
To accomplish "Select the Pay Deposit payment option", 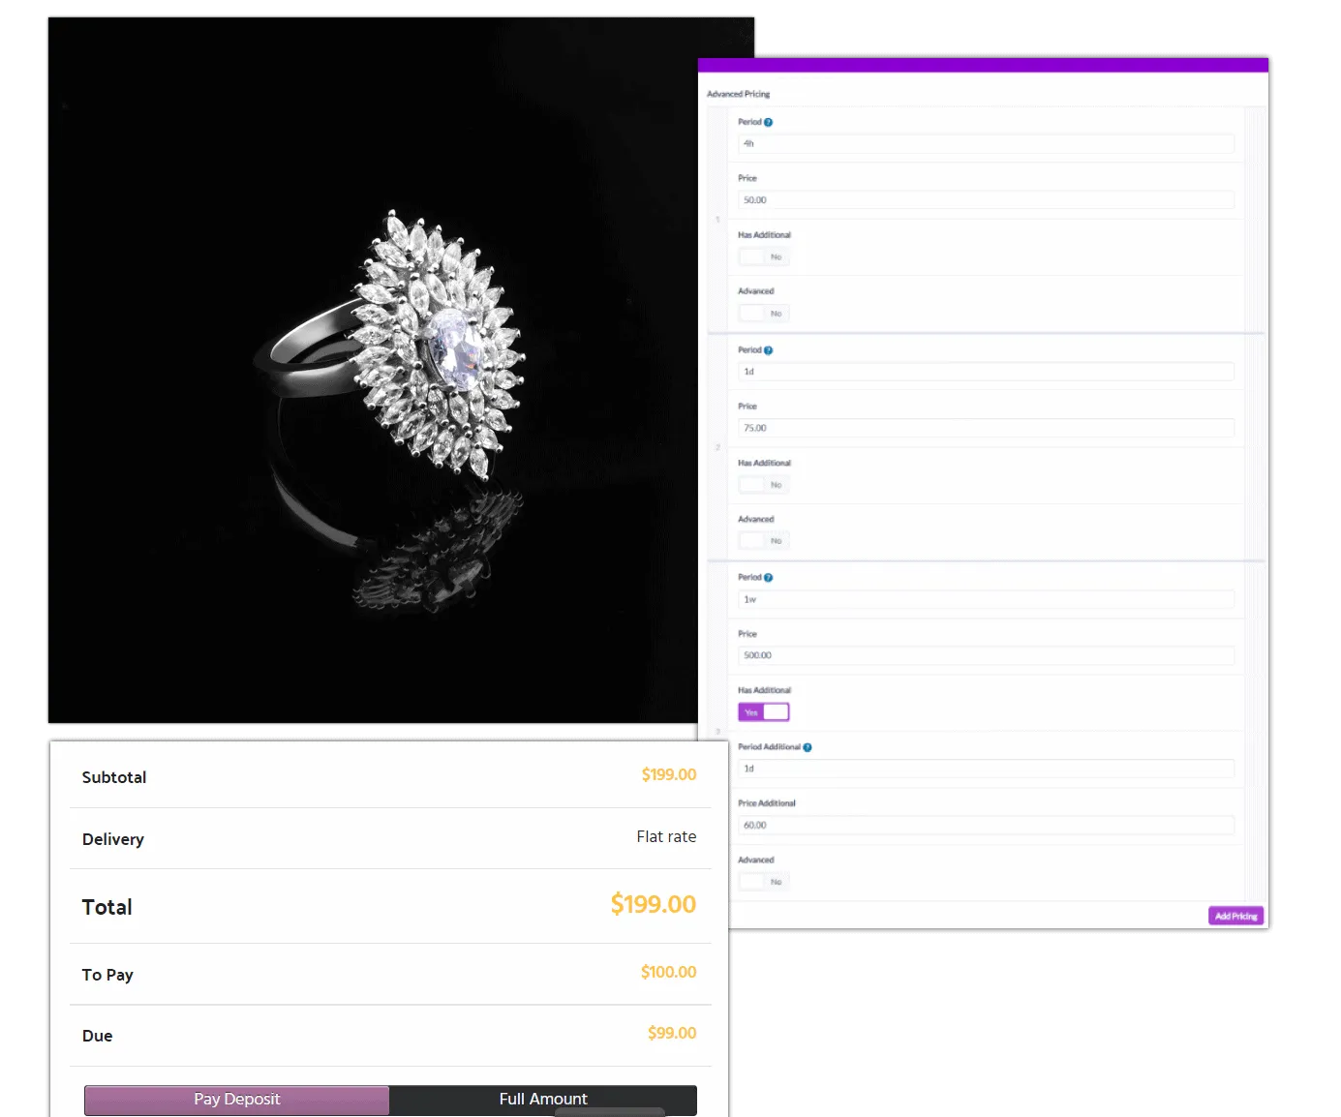I will [x=236, y=1100].
